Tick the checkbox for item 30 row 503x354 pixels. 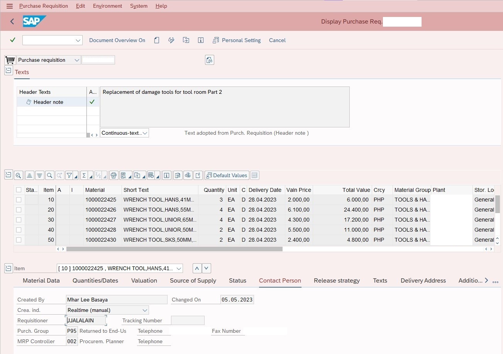point(19,220)
